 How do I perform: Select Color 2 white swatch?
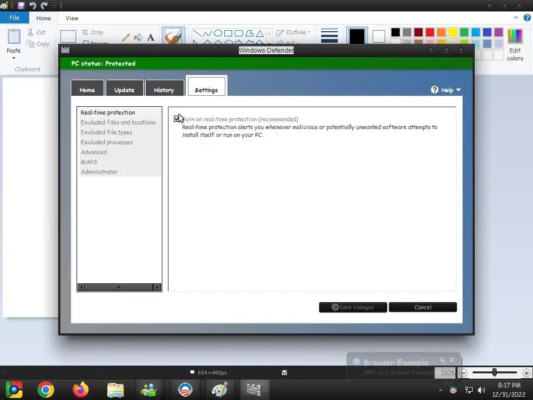(379, 36)
